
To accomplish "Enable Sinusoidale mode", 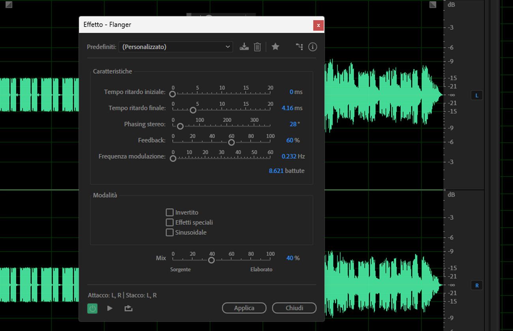I will [x=170, y=232].
